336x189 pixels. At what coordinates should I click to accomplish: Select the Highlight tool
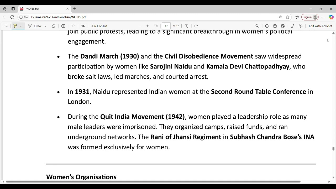(x=15, y=26)
